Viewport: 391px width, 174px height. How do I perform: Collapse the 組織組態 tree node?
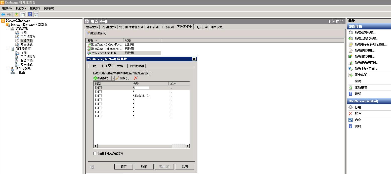click(x=8, y=29)
